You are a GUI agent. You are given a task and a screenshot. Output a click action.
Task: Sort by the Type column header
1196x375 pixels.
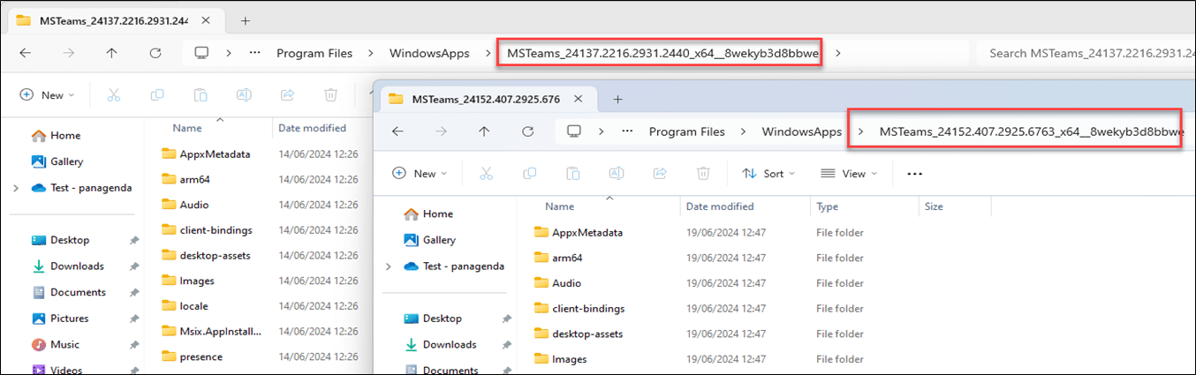(828, 206)
